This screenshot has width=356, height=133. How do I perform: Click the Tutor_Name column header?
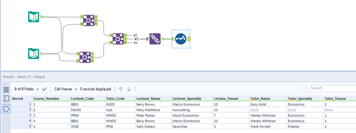268,99
